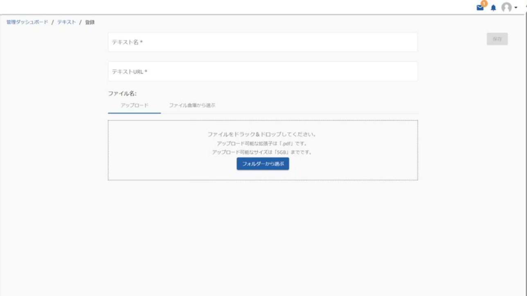Screen dimensions: 527x296
Task: Click the text about the 5GB size limit
Action: click(x=263, y=152)
